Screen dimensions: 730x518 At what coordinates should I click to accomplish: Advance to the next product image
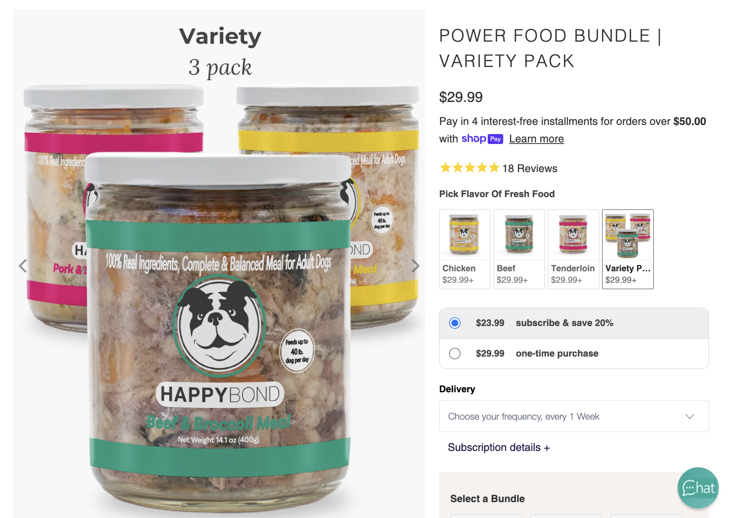tap(415, 266)
